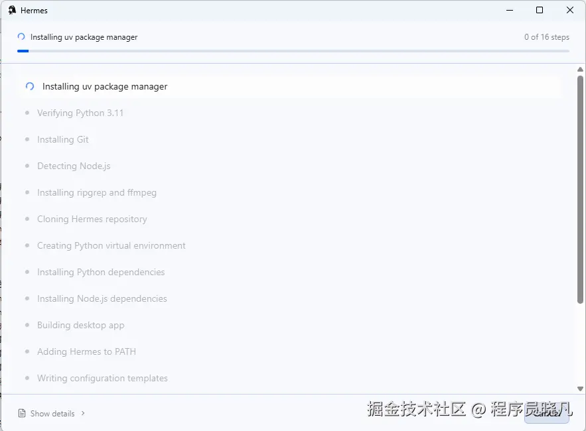Minimize the Hermes window

pyautogui.click(x=510, y=10)
